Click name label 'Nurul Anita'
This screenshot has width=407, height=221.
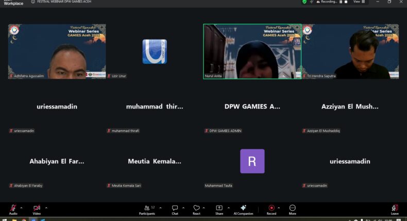pyautogui.click(x=213, y=76)
